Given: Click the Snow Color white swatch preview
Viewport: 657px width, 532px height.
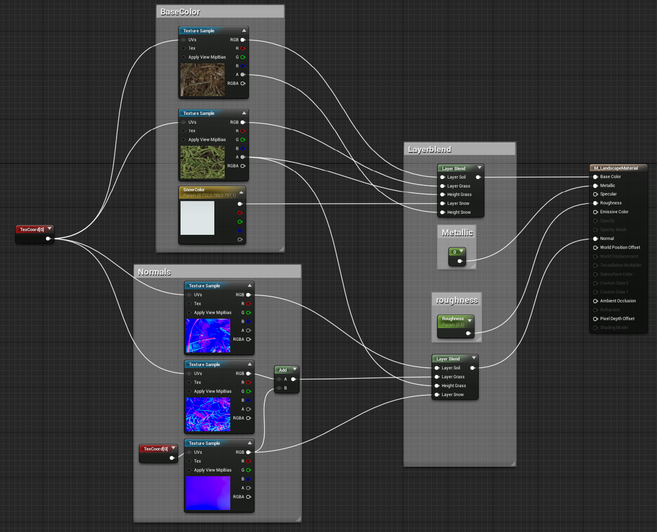Looking at the screenshot, I should 197,218.
